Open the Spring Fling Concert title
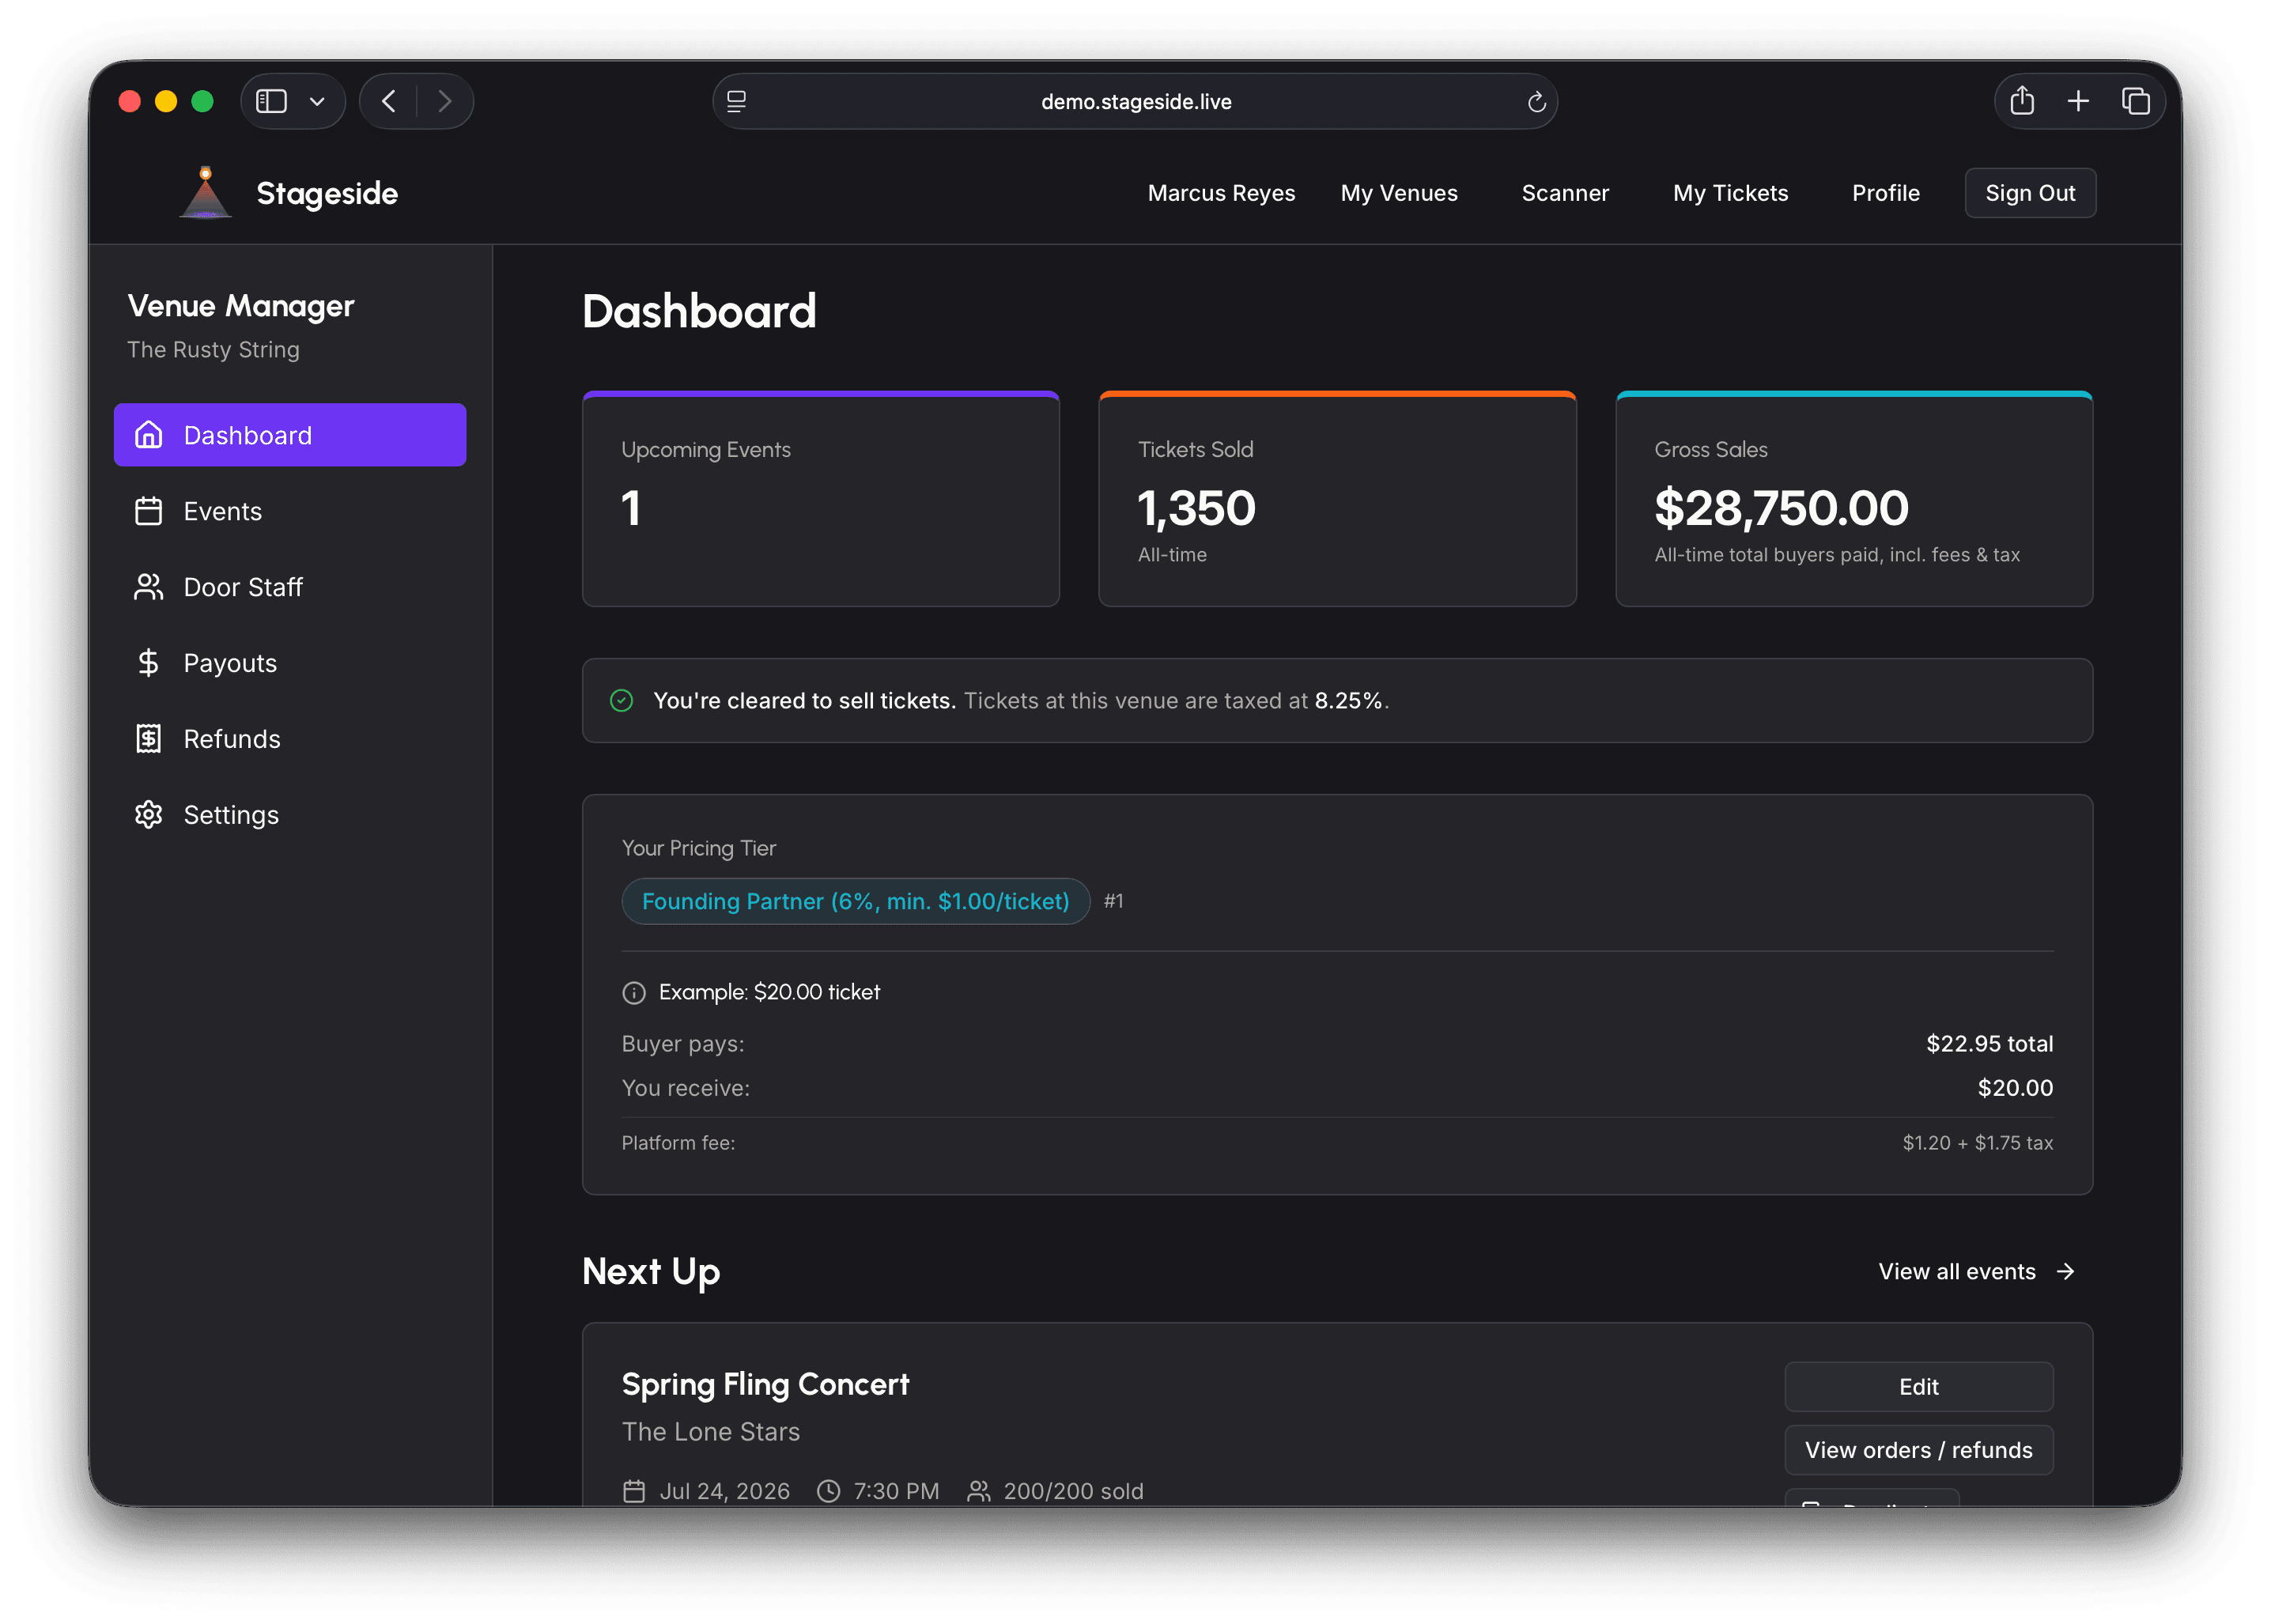 (765, 1384)
